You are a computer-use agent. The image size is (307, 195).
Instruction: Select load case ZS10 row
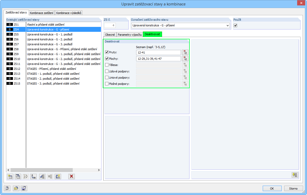click(x=54, y=59)
